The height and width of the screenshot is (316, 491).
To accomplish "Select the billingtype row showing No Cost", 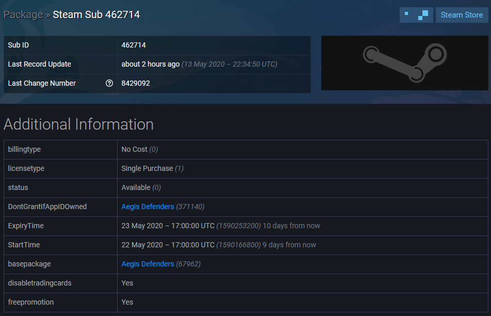I will pos(136,149).
